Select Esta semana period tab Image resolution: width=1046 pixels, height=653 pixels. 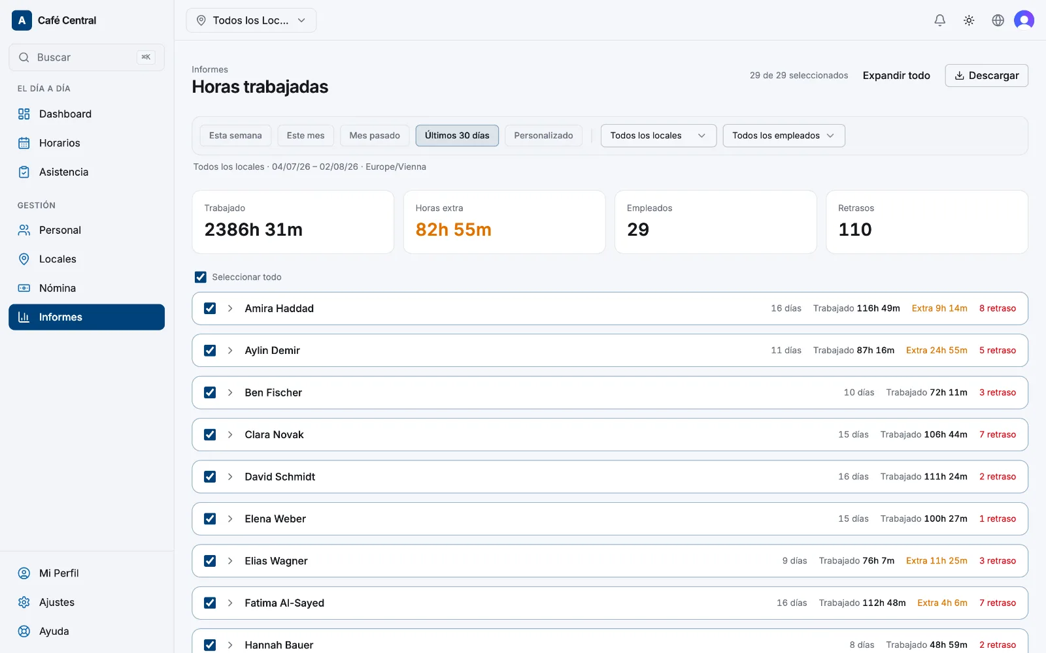click(235, 136)
